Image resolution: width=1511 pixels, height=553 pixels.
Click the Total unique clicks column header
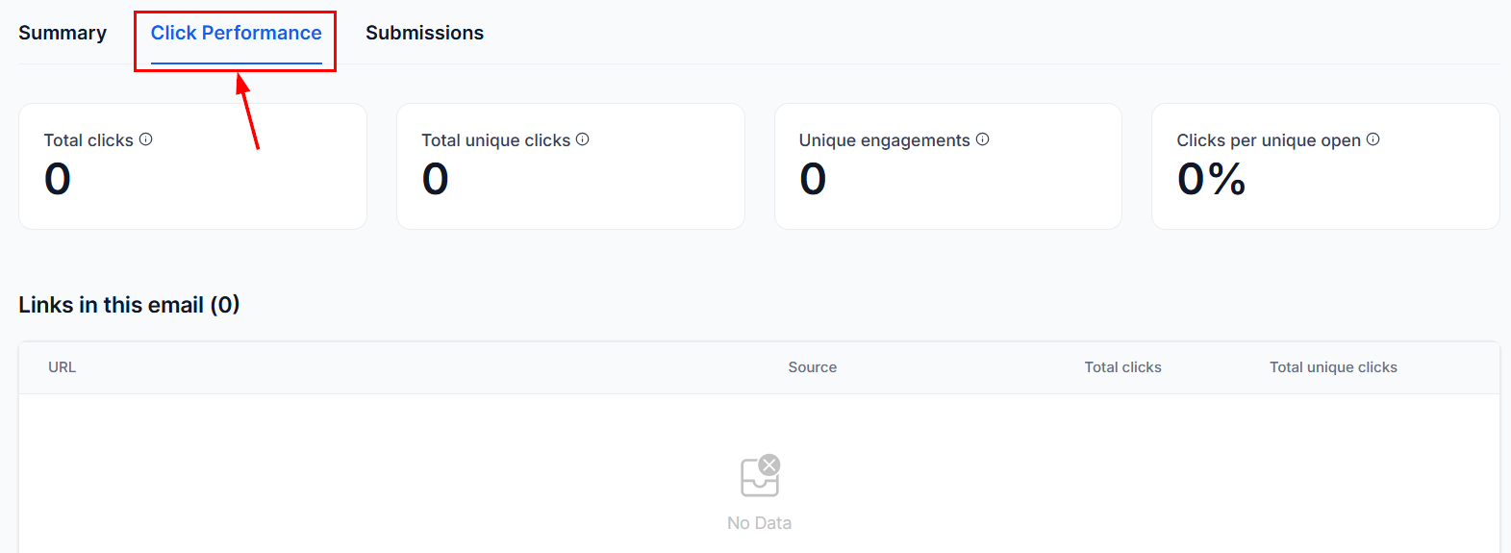(1333, 367)
